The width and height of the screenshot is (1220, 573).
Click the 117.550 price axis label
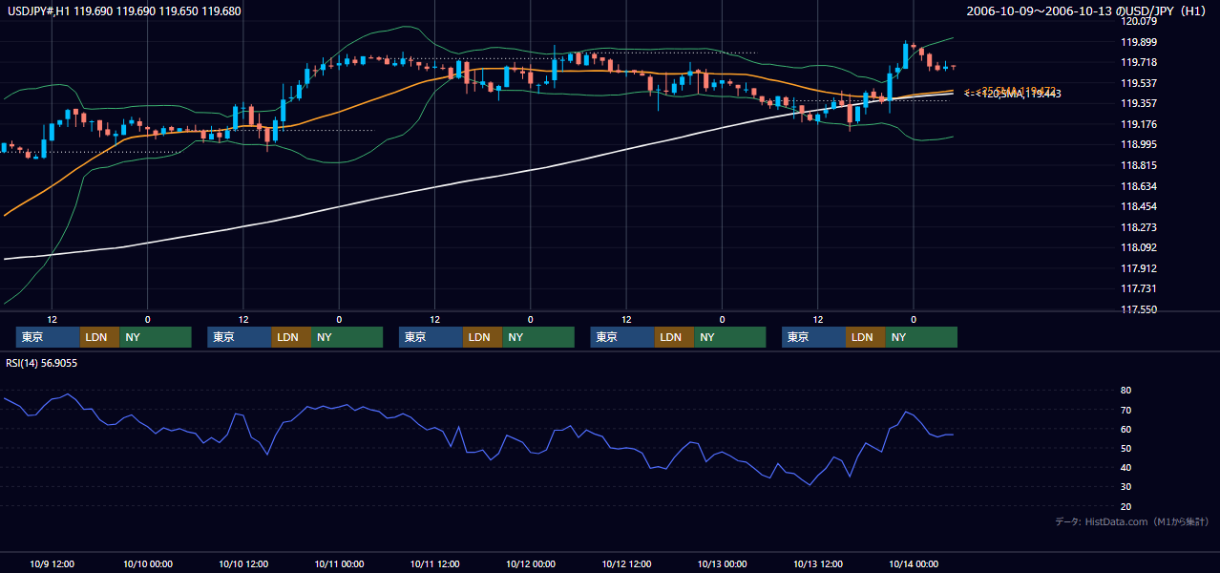tap(1138, 309)
